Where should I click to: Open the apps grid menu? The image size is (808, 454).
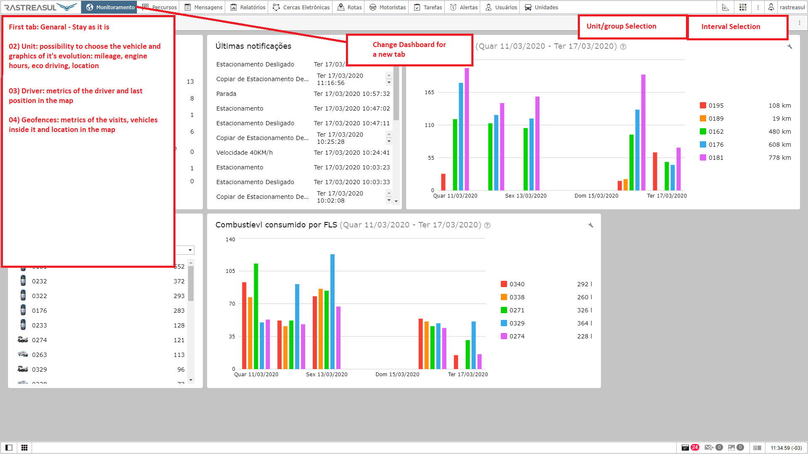(743, 7)
